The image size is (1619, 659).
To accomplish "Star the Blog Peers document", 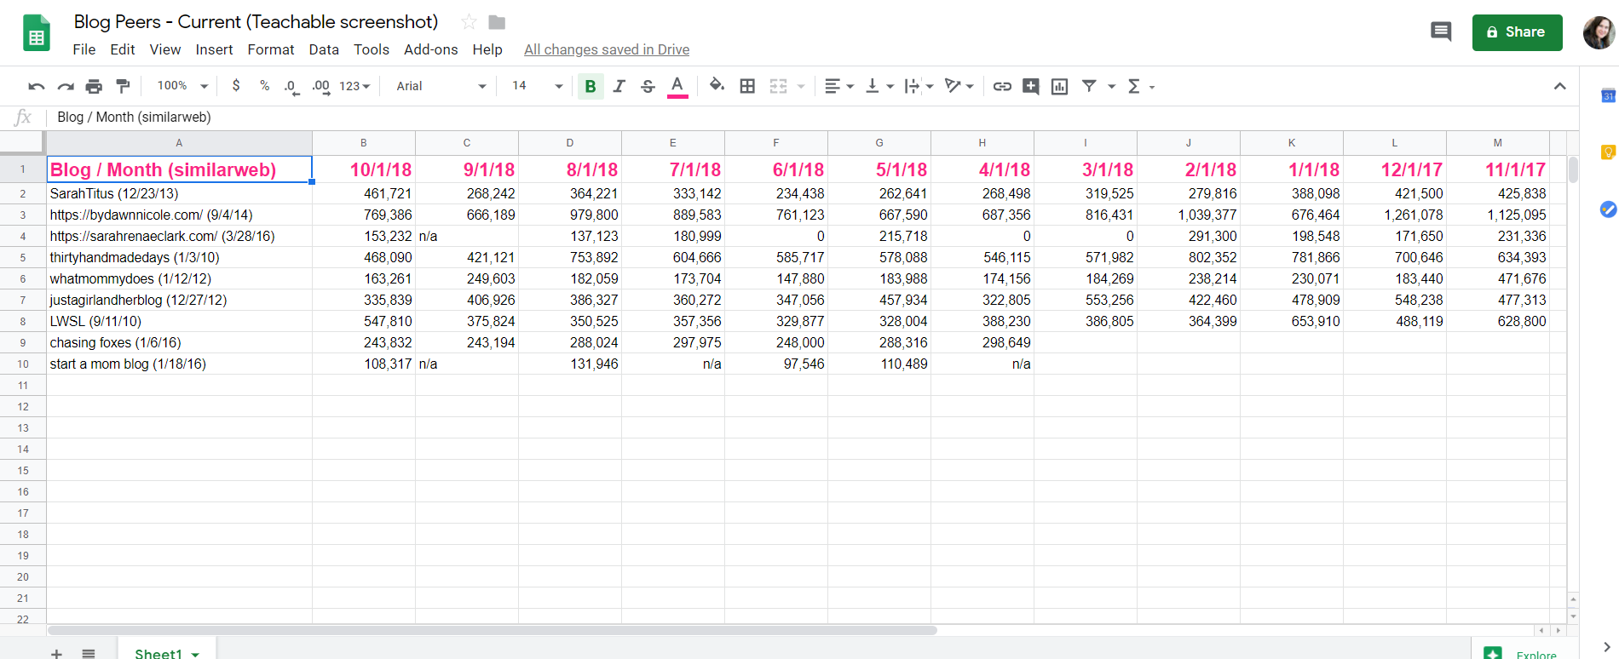I will tap(469, 22).
